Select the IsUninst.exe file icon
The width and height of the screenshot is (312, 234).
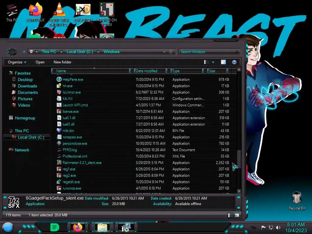[x=59, y=92]
